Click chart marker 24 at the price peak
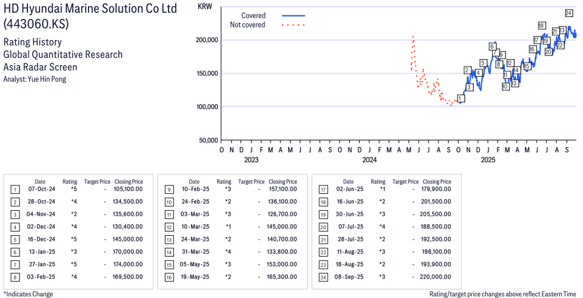Viewport: 583px width, 298px height. tap(568, 13)
